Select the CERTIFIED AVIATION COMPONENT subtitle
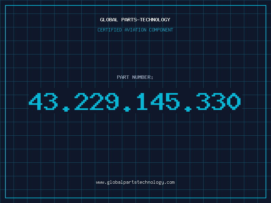Image resolution: width=271 pixels, height=203 pixels. click(x=135, y=30)
